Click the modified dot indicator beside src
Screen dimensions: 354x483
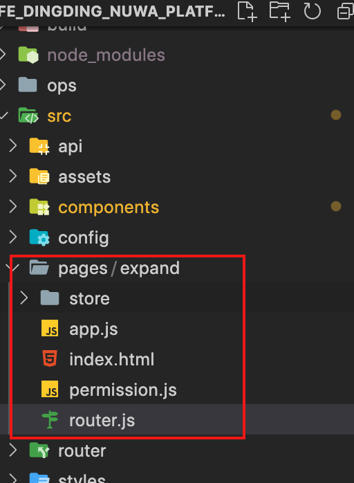point(335,115)
